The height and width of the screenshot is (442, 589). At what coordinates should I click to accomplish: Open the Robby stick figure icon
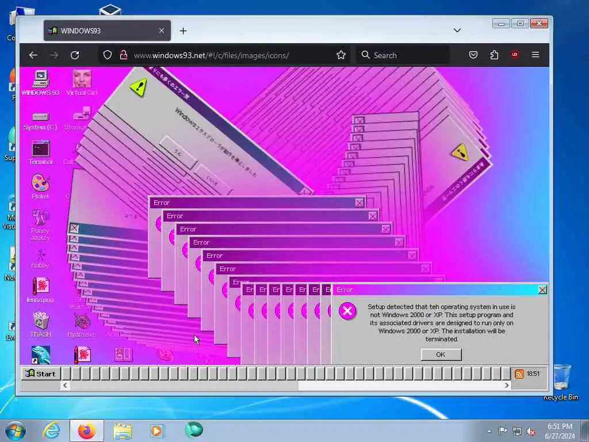(x=40, y=260)
